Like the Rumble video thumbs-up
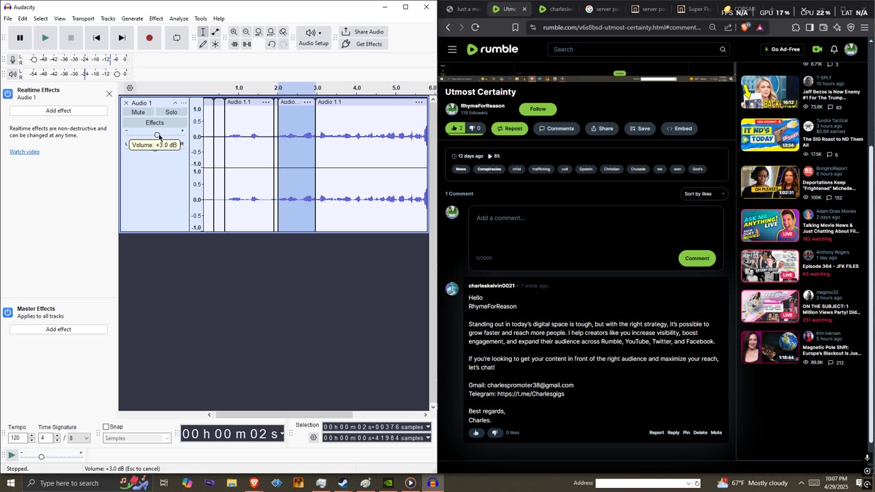This screenshot has height=492, width=875. [x=455, y=128]
